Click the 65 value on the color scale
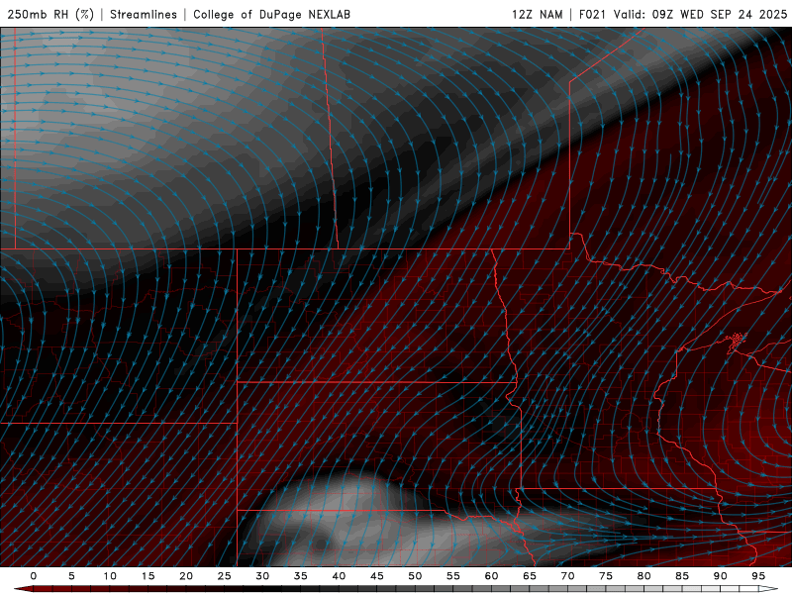The height and width of the screenshot is (594, 792). click(529, 576)
